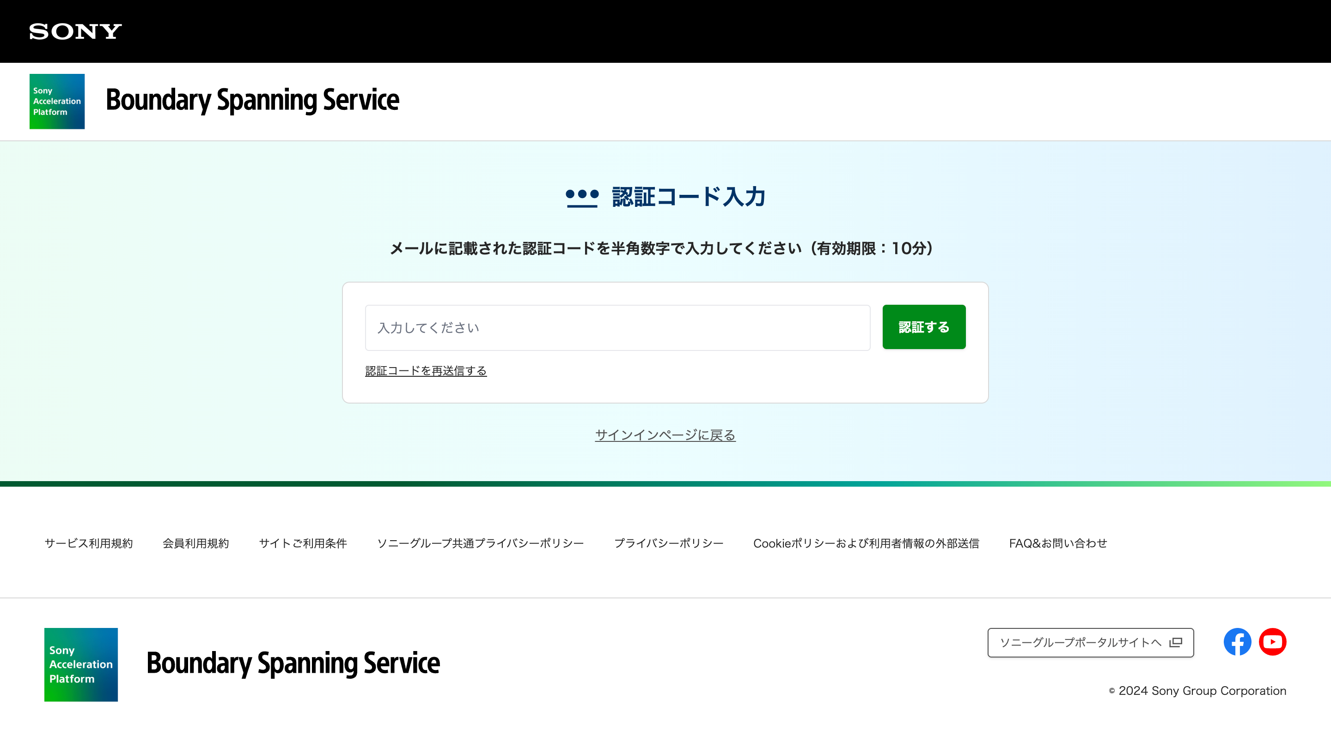Viewport: 1331px width, 748px height.
Task: Open the プライバシーポリシー footer link
Action: pos(669,543)
